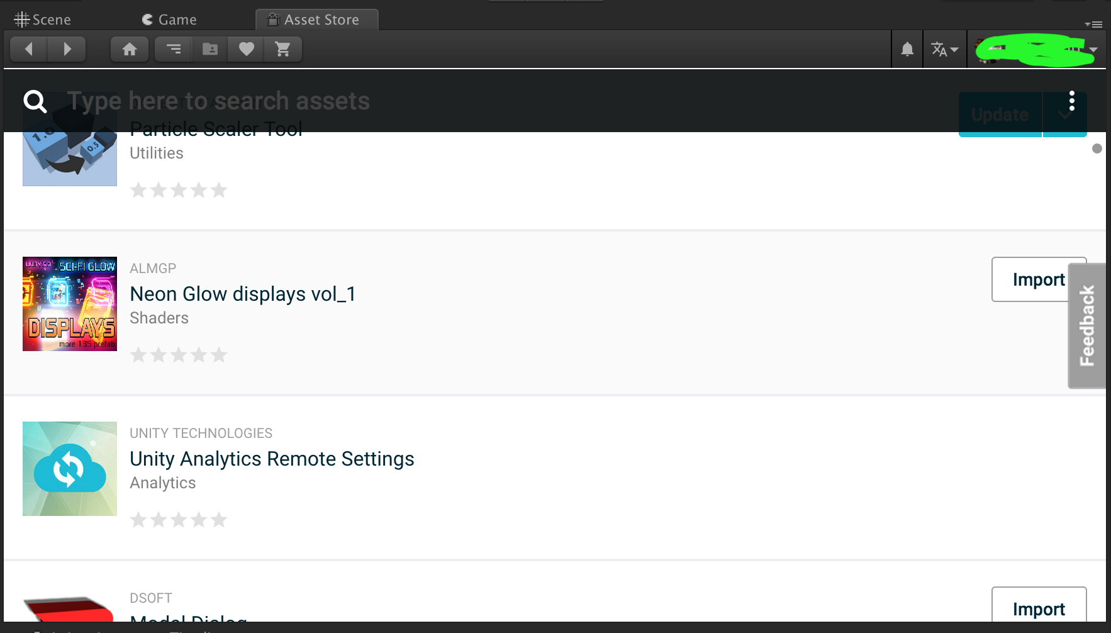This screenshot has width=1111, height=633.
Task: Open My Assets folder icon
Action: tap(210, 49)
